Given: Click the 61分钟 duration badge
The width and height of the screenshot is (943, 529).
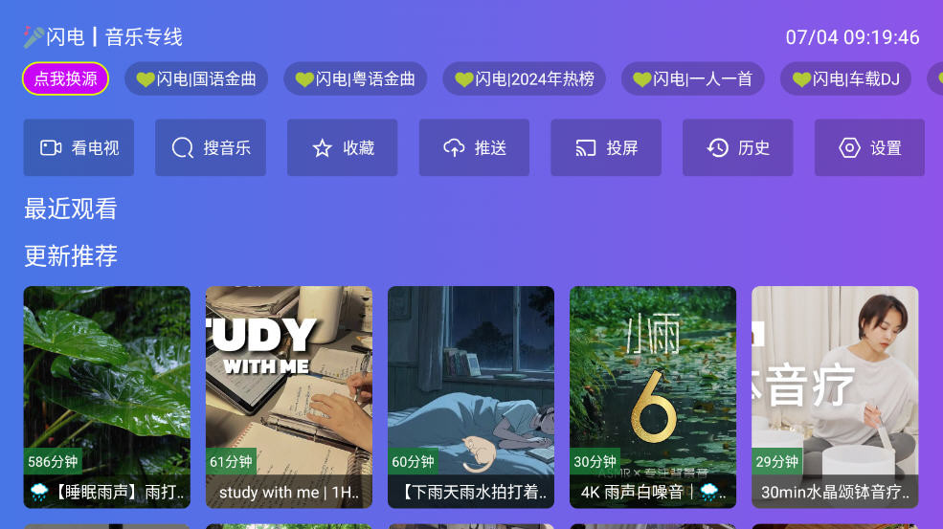Looking at the screenshot, I should [x=231, y=462].
